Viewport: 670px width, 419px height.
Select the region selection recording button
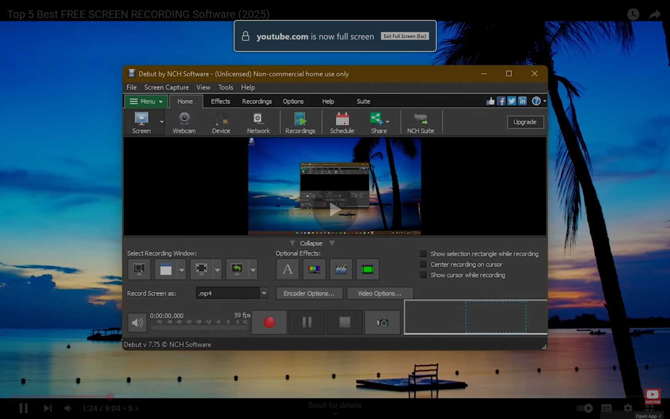201,269
